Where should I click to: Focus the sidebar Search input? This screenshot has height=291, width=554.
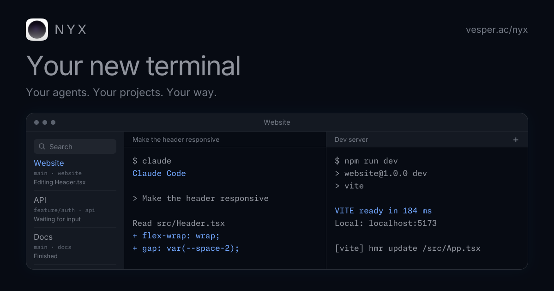point(75,146)
